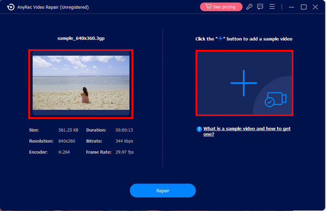
Task: Open 'What is a sample video' link
Action: point(247,131)
